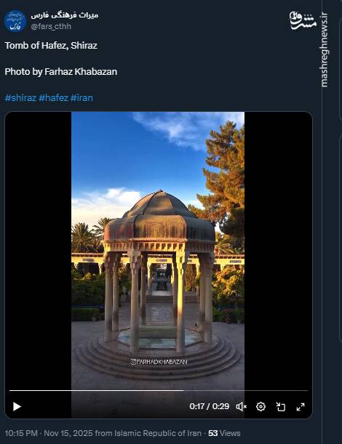This screenshot has width=342, height=444.
Task: Open the #shiraz hashtag
Action: pos(20,98)
